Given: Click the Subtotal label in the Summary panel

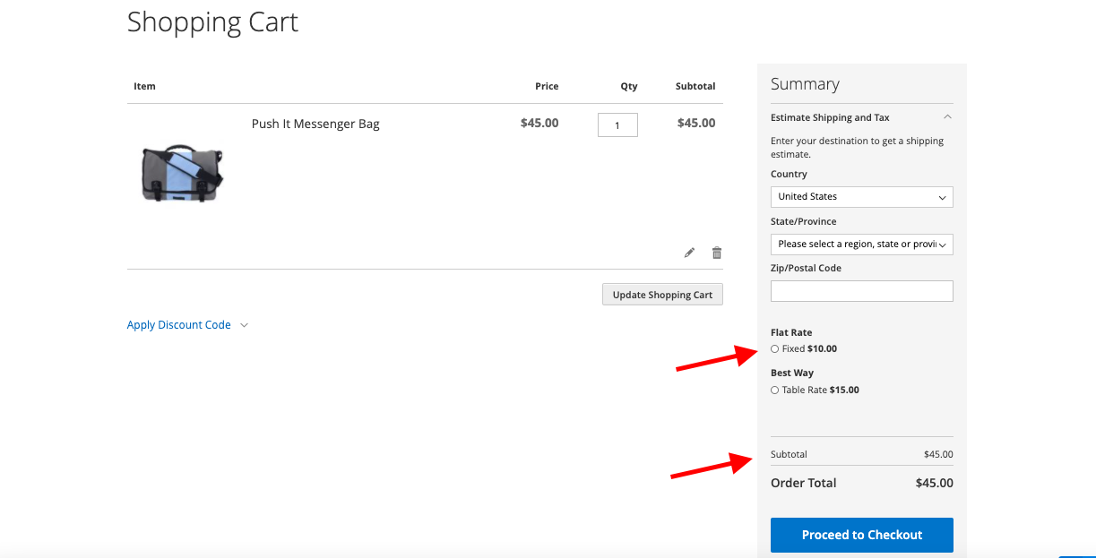Looking at the screenshot, I should [789, 454].
